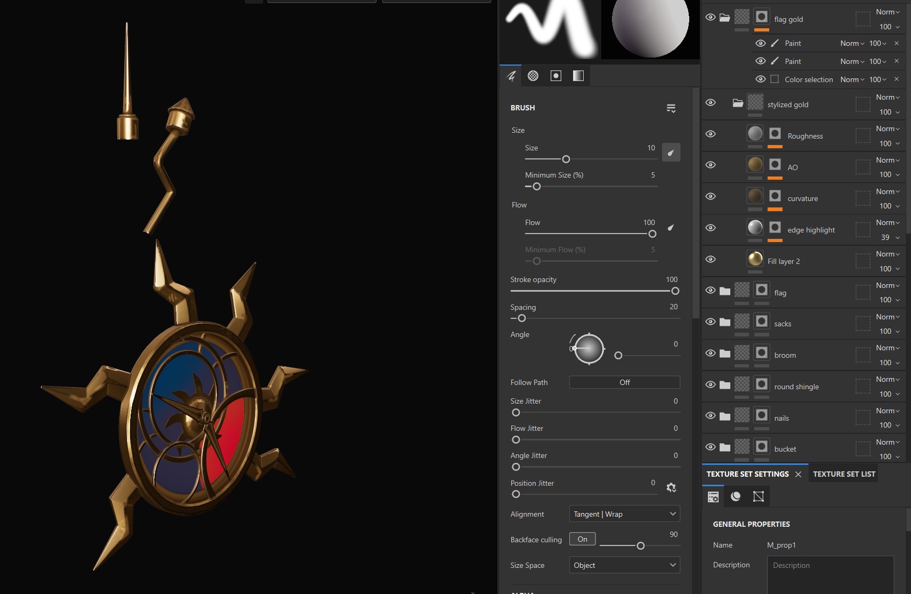
Task: Close the Texture Set Settings panel
Action: (x=798, y=475)
